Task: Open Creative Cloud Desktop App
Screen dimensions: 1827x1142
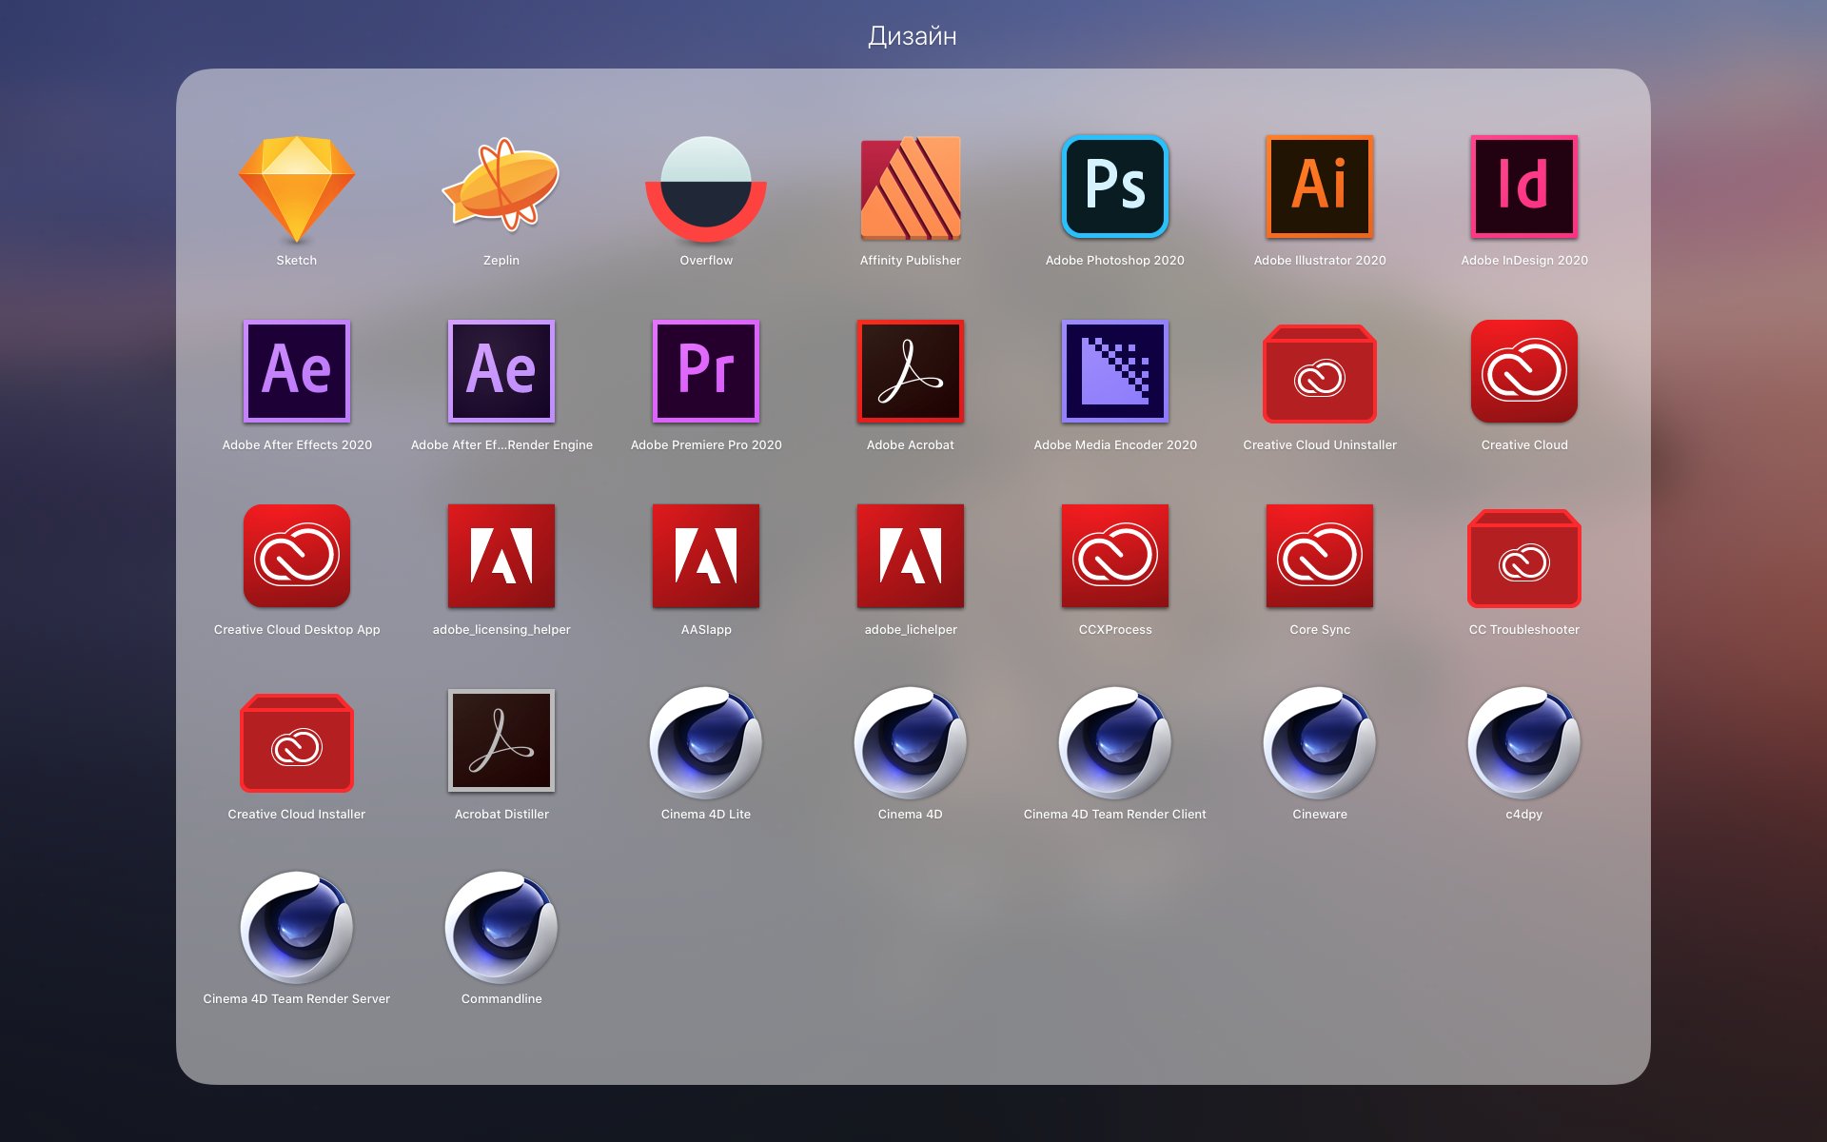Action: click(297, 556)
